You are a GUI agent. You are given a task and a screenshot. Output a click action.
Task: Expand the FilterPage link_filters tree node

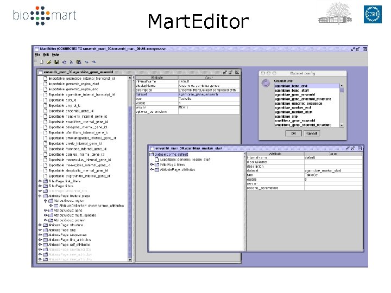[40, 181]
